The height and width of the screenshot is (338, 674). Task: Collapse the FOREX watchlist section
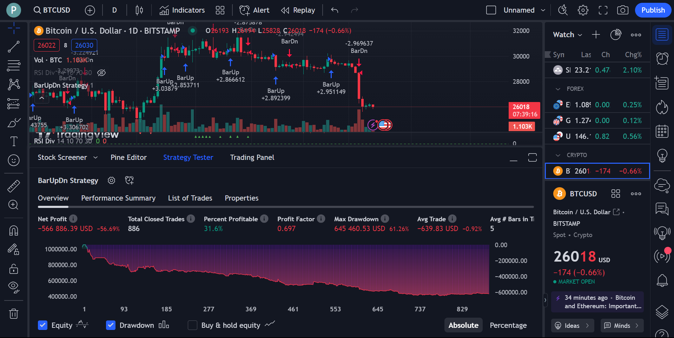[x=559, y=89]
